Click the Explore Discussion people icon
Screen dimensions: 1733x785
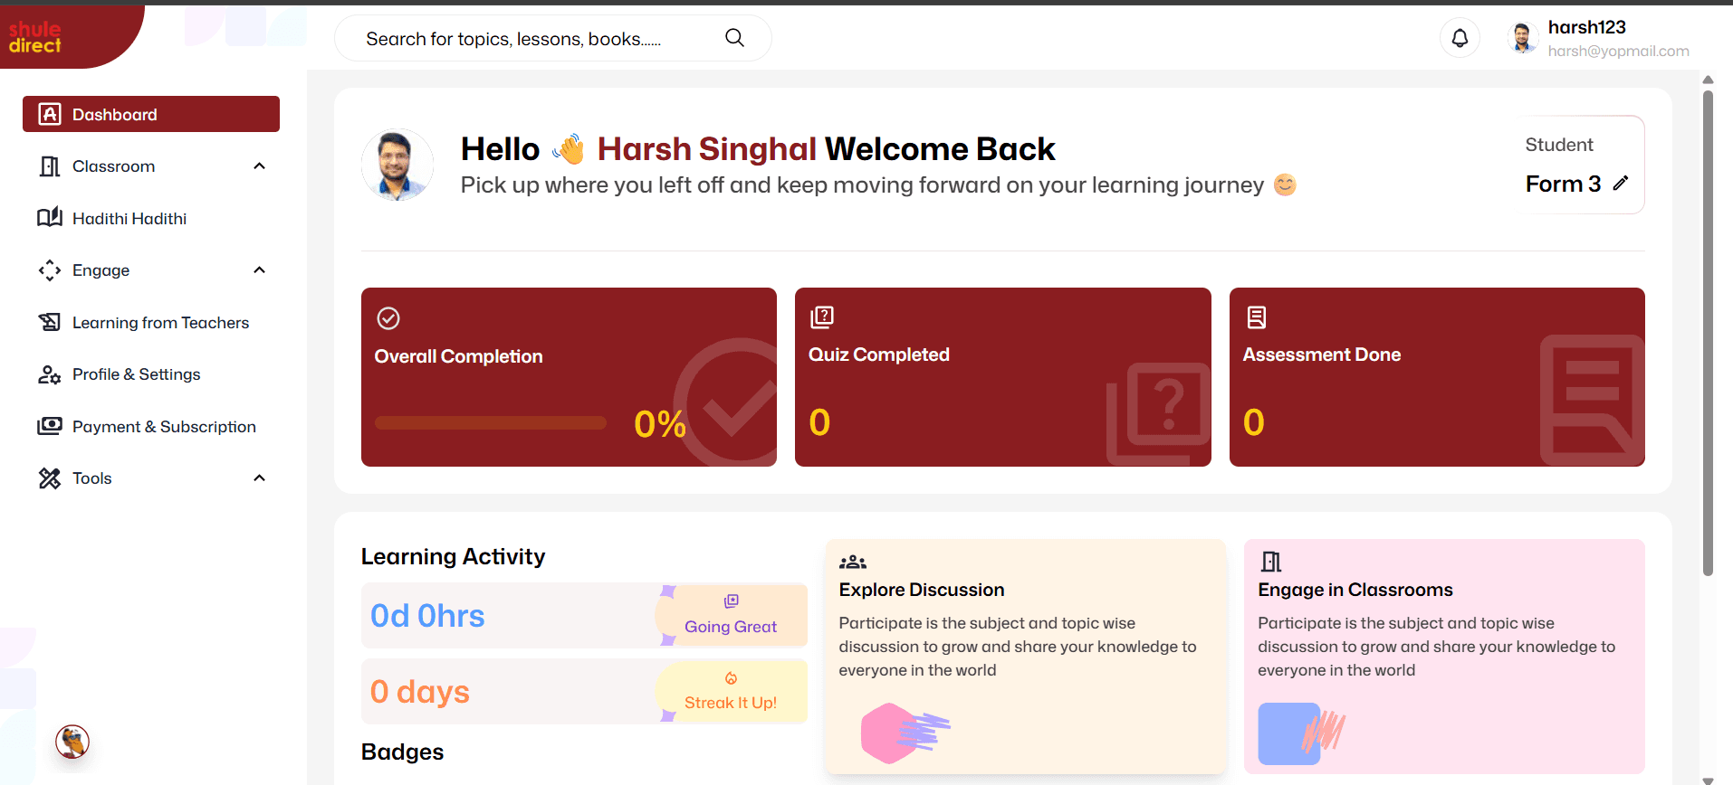(x=853, y=563)
